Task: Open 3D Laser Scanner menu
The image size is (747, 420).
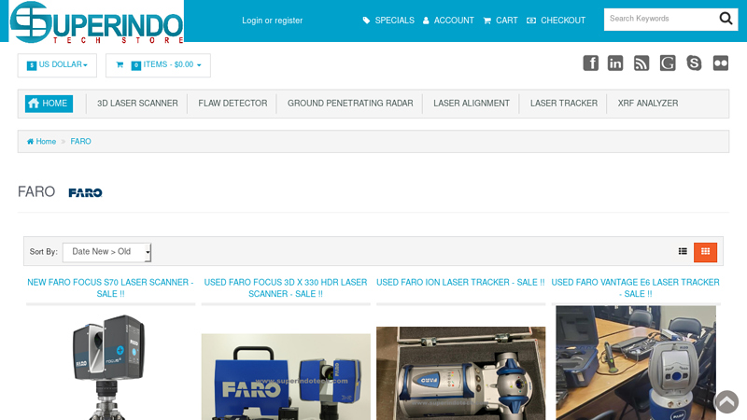Action: point(137,104)
